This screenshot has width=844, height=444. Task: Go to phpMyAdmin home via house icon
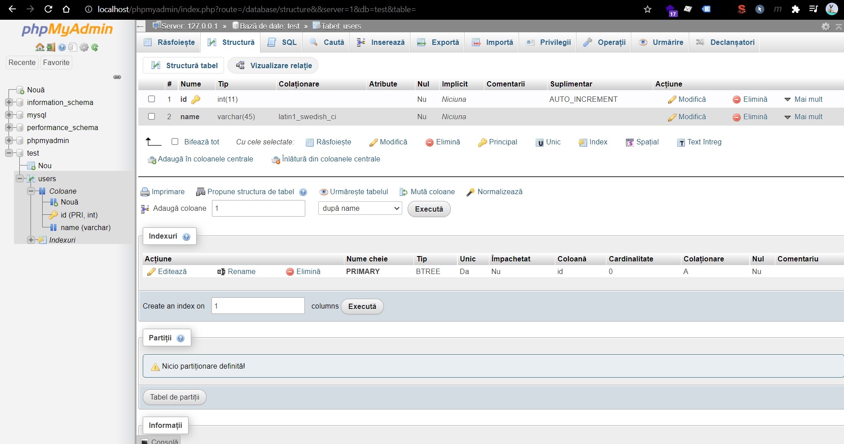[x=40, y=47]
